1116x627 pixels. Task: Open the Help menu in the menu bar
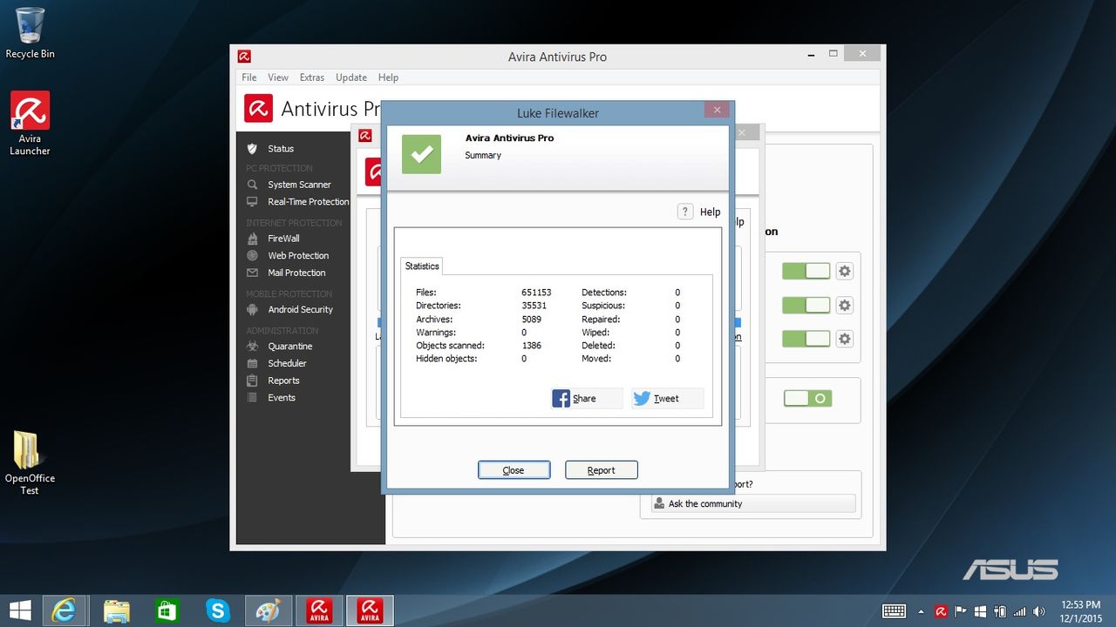[388, 78]
